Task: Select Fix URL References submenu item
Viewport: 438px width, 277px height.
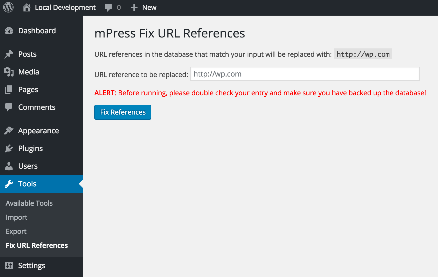Action: pyautogui.click(x=37, y=245)
